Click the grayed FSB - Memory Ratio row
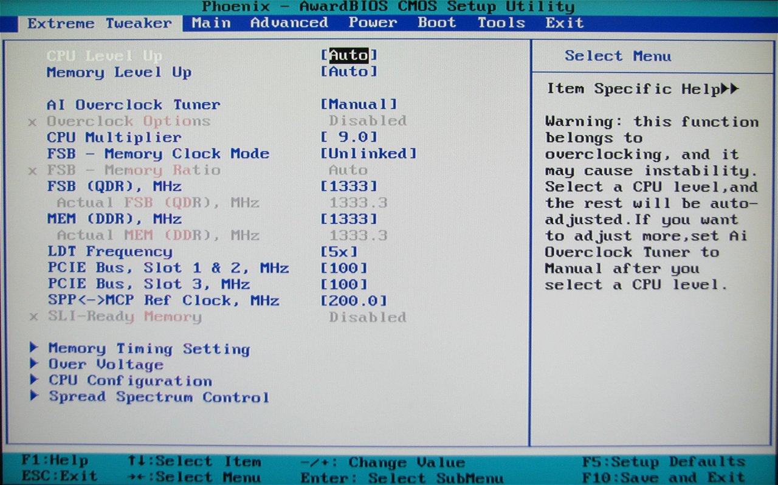Viewport: 778px width, 485px height. pos(198,170)
